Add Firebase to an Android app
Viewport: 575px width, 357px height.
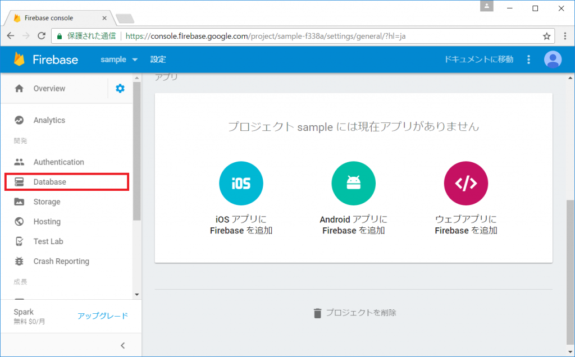(353, 183)
